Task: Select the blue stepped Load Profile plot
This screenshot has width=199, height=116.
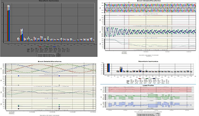Action: click(x=150, y=105)
